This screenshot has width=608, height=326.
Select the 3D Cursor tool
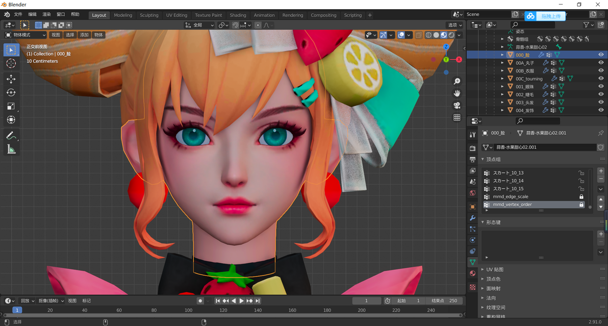click(11, 64)
